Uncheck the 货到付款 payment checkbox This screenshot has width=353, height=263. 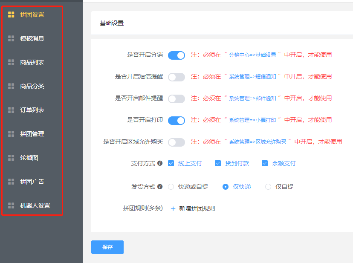coord(218,163)
